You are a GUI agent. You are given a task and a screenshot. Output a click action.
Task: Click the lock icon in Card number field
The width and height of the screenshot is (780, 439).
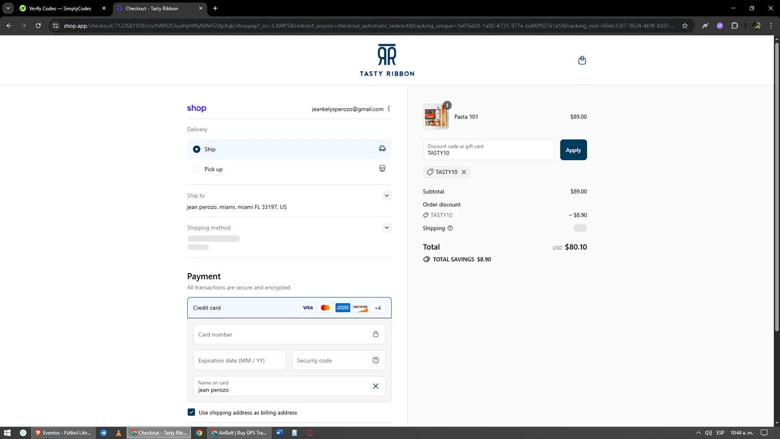click(375, 334)
